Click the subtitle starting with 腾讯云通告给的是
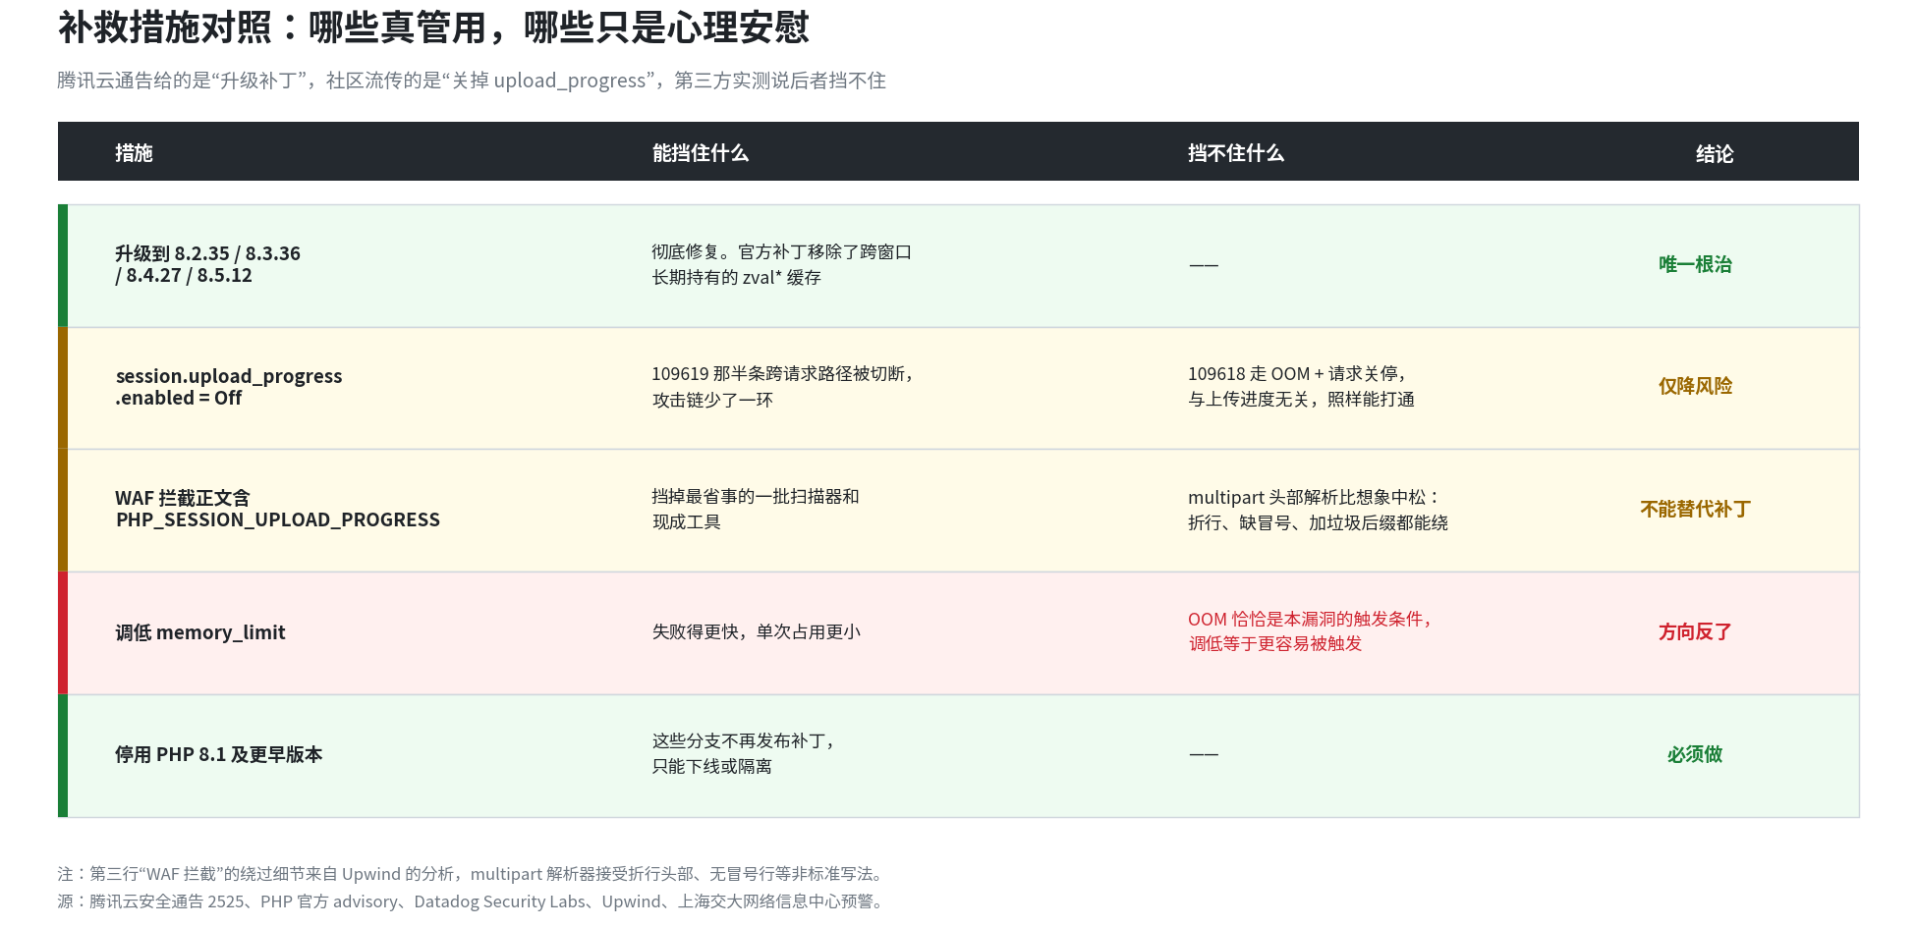The width and height of the screenshot is (1916, 928). [x=472, y=81]
